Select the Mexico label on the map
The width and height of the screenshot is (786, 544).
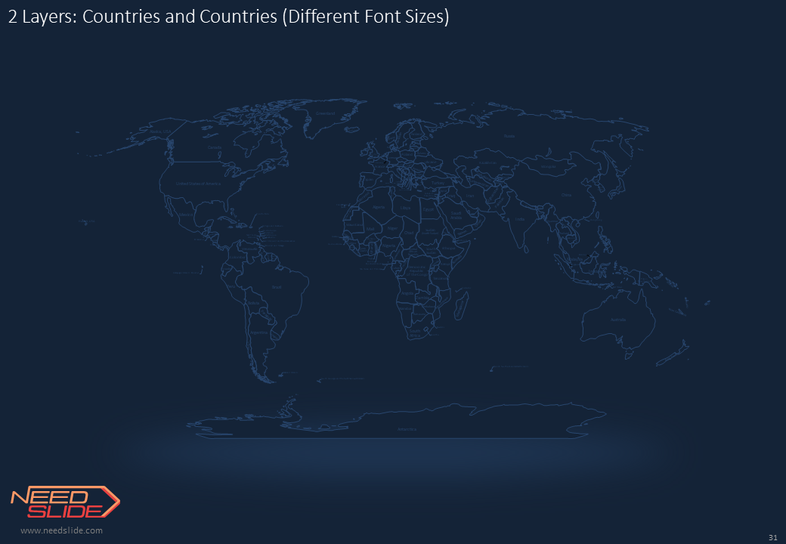pyautogui.click(x=186, y=215)
